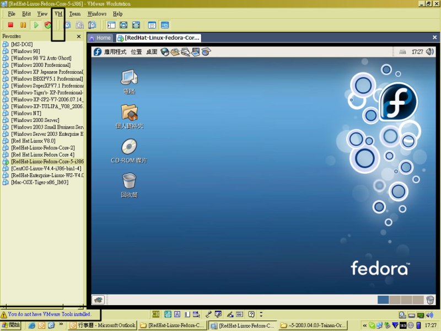Open the File menu

12,13
